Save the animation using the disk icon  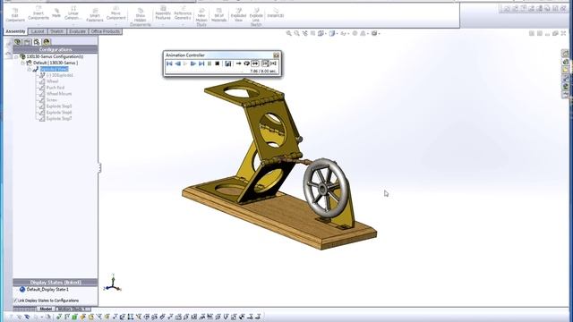click(x=228, y=64)
